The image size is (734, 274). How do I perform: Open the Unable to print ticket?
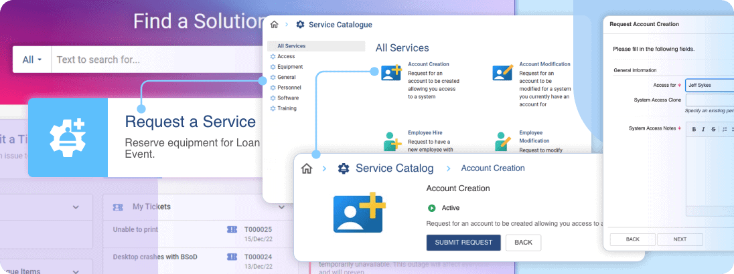tap(137, 231)
